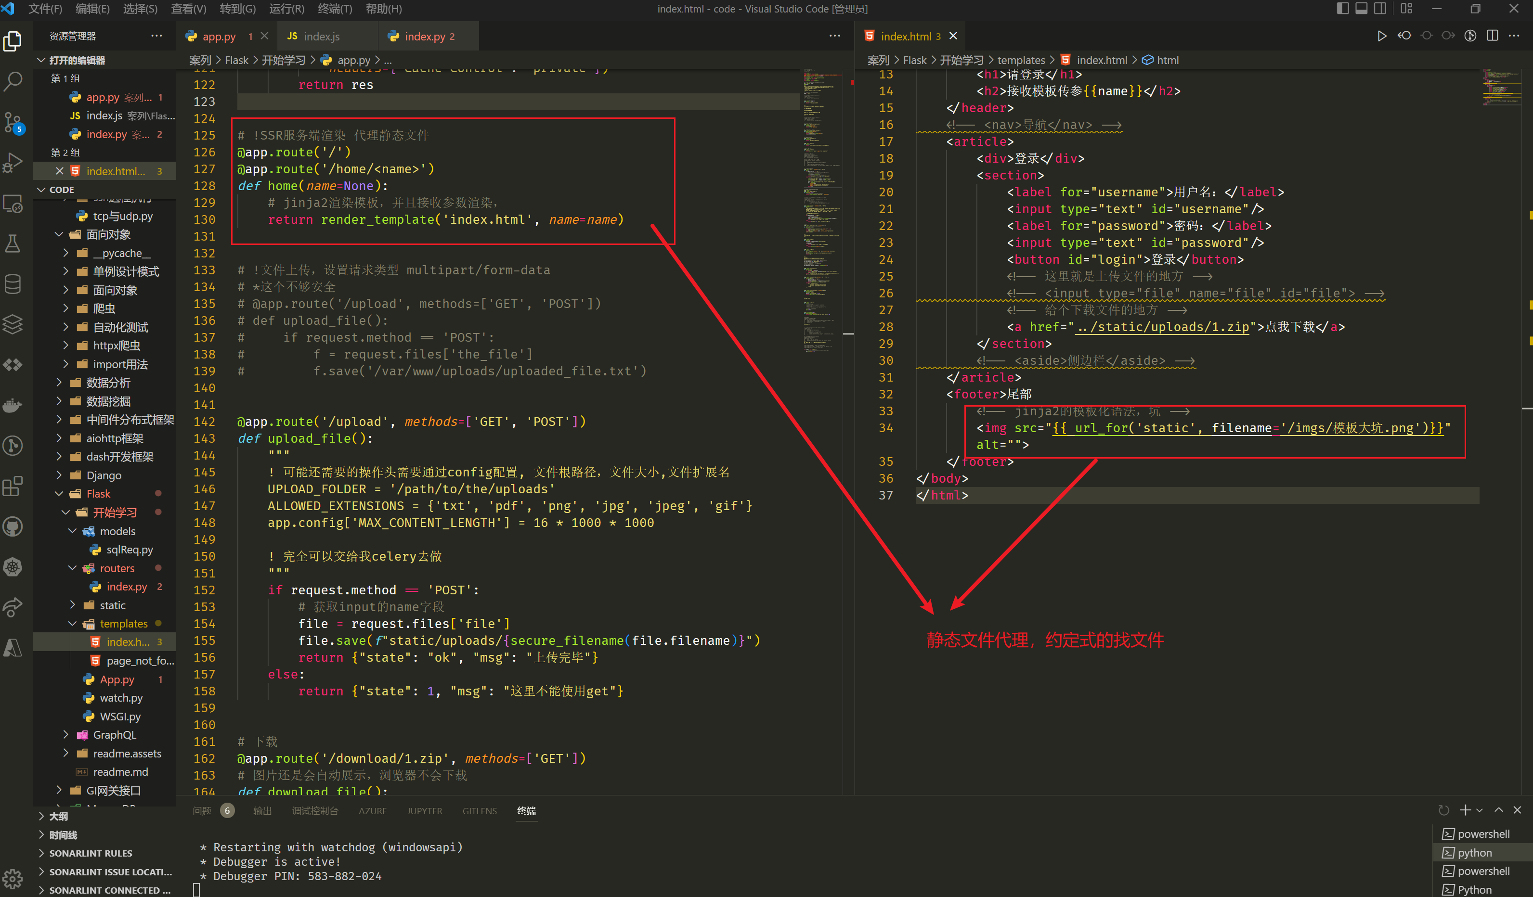Open the 终端(T) menu
Screen dimensions: 1533x897
tap(335, 9)
